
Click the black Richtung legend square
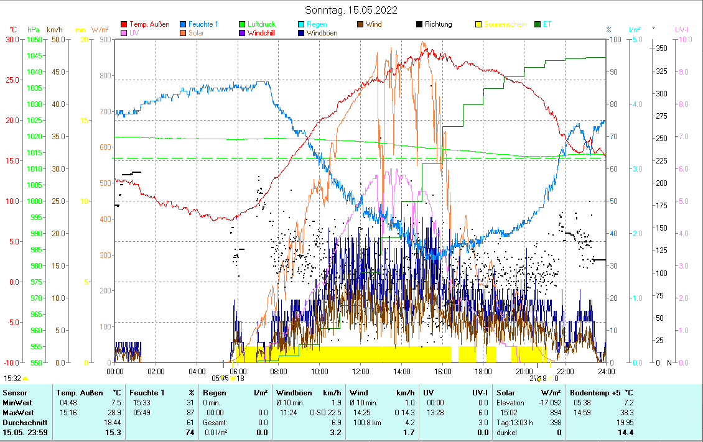pos(420,25)
